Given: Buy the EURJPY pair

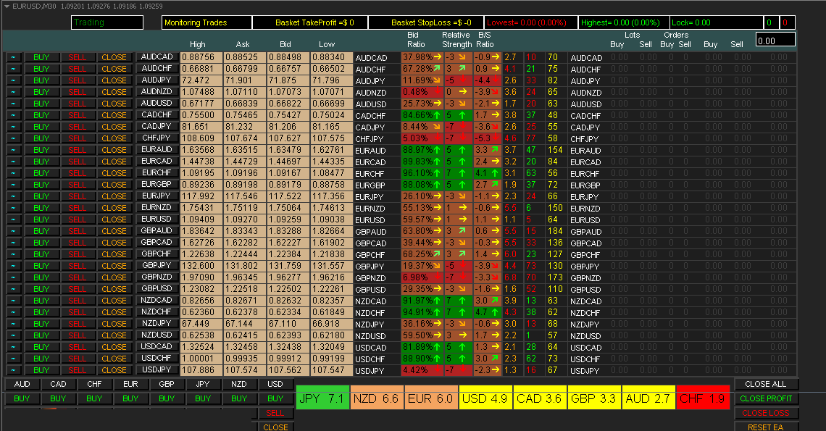Looking at the screenshot, I should 42,196.
